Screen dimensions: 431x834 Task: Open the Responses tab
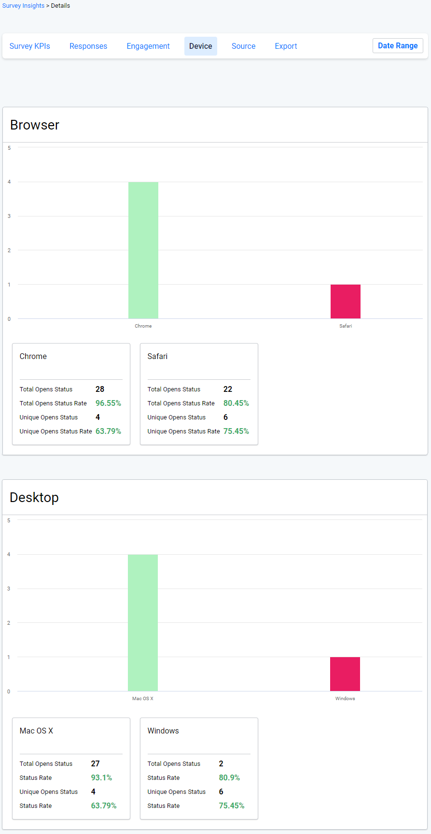[88, 46]
